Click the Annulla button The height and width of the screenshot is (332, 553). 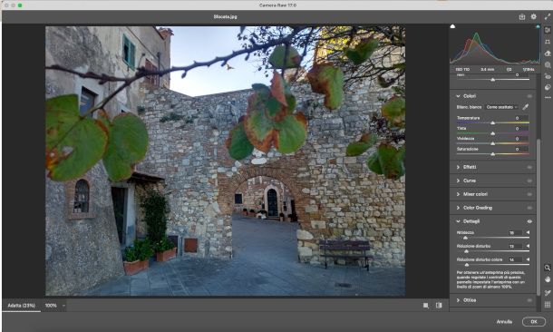click(x=504, y=322)
